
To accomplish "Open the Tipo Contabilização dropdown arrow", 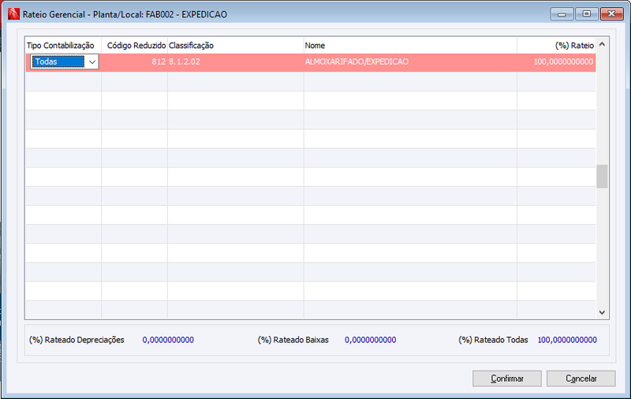I will click(92, 62).
